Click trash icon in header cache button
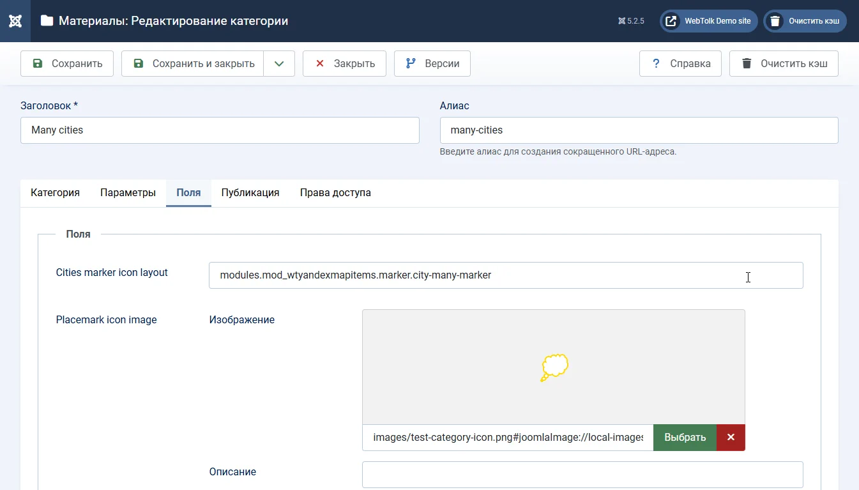The height and width of the screenshot is (490, 859). pos(775,21)
